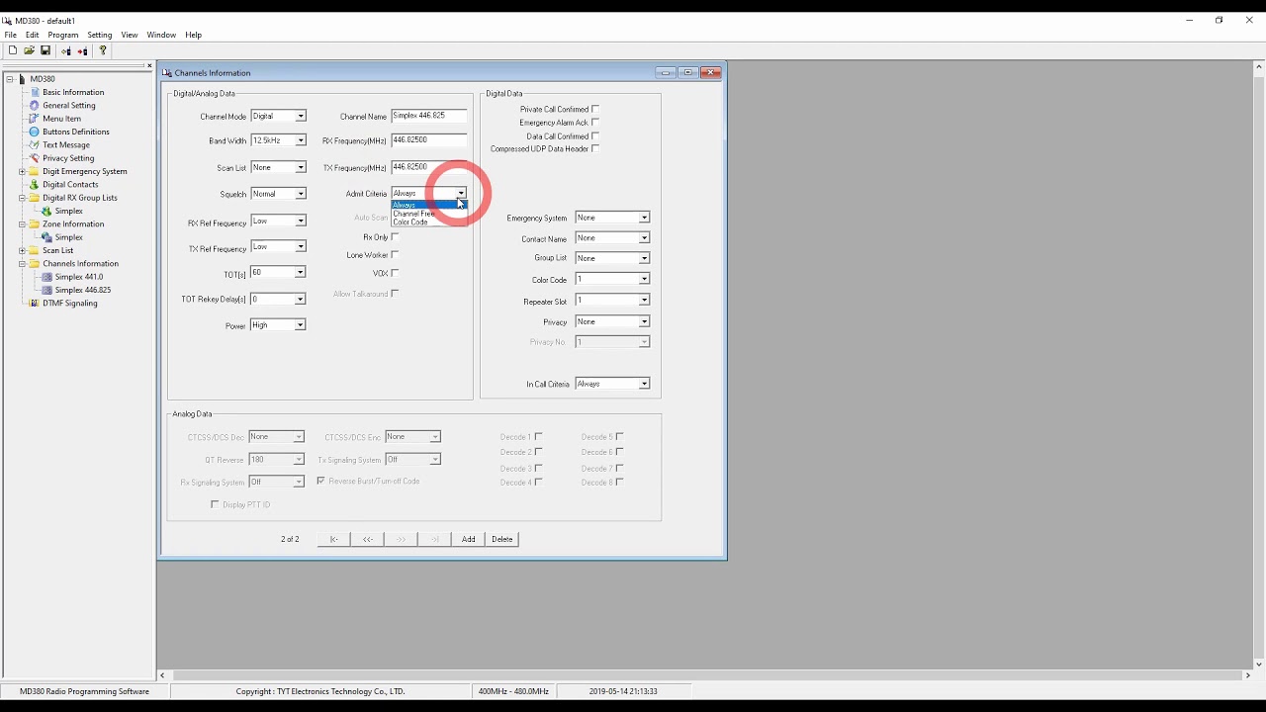
Task: Click the workspace horizontal scrollbar right arrow
Action: pyautogui.click(x=1246, y=675)
